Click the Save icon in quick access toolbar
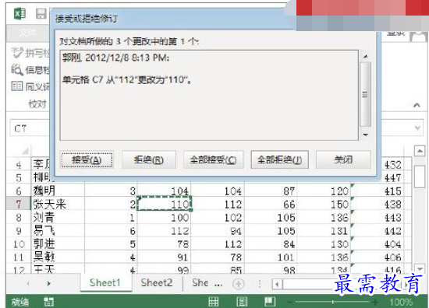The height and width of the screenshot is (308, 429). (41, 14)
